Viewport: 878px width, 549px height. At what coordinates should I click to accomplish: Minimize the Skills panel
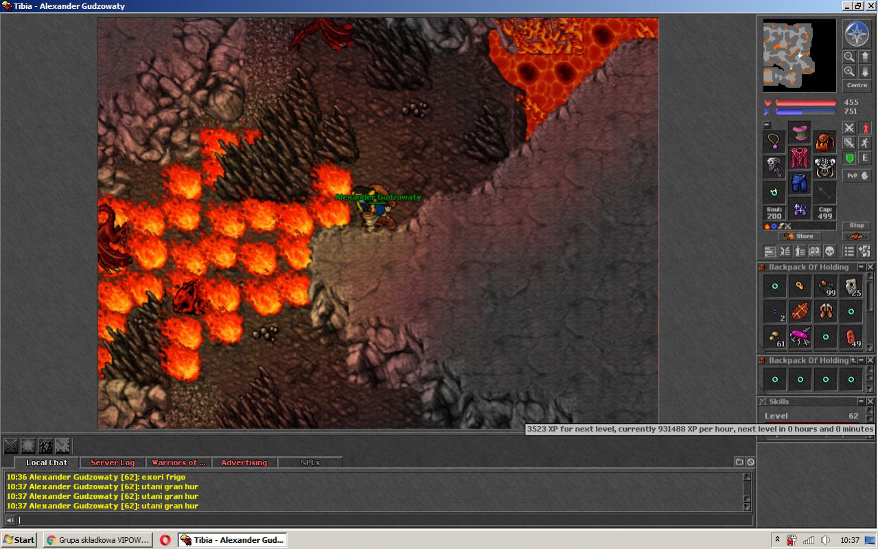[x=861, y=401]
